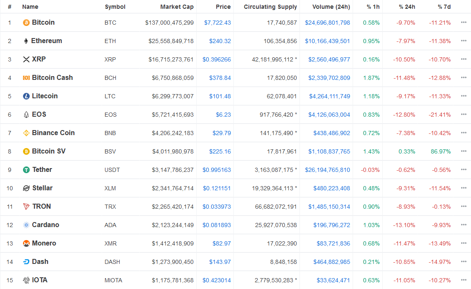This screenshot has width=471, height=289.
Task: Click the Bitcoin coin logo icon
Action: 26,23
